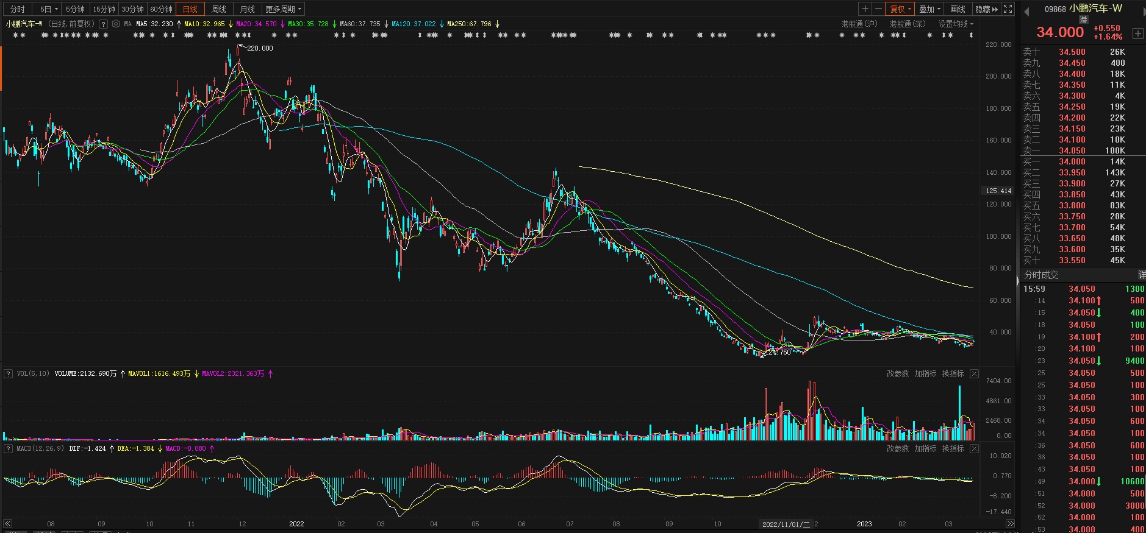Switch to 周线 weekly chart tab
The image size is (1146, 533).
pos(219,9)
